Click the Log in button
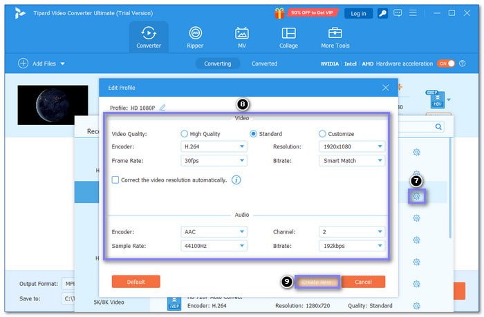484x317 pixels. click(358, 14)
